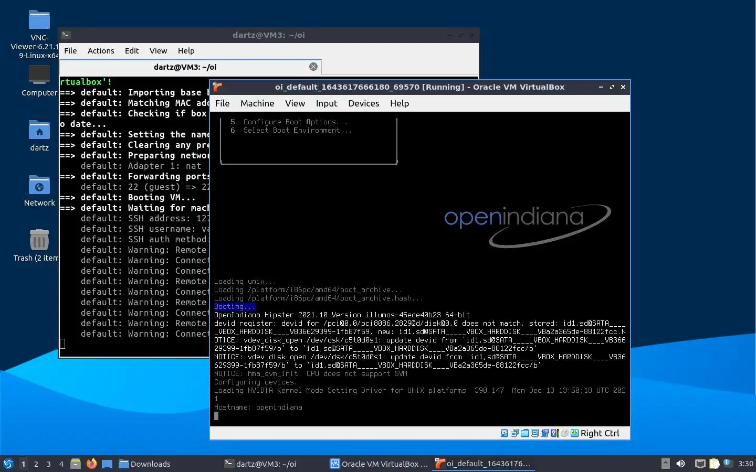Image resolution: width=756 pixels, height=472 pixels.
Task: Click '5. Configure Boot Options...' in boot menu
Action: click(289, 122)
